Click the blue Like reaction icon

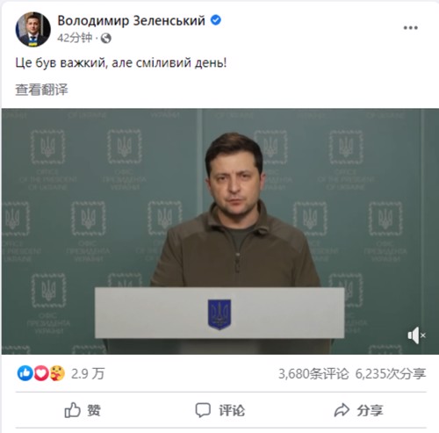coord(25,373)
